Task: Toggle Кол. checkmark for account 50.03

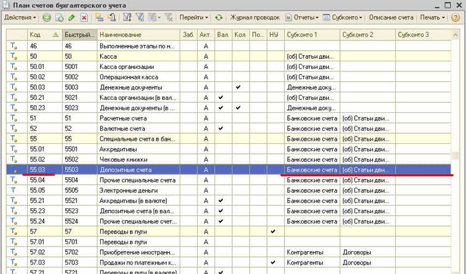Action: point(238,87)
